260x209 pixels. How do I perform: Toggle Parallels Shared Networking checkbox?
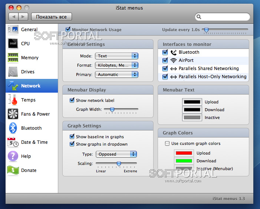pos(165,69)
